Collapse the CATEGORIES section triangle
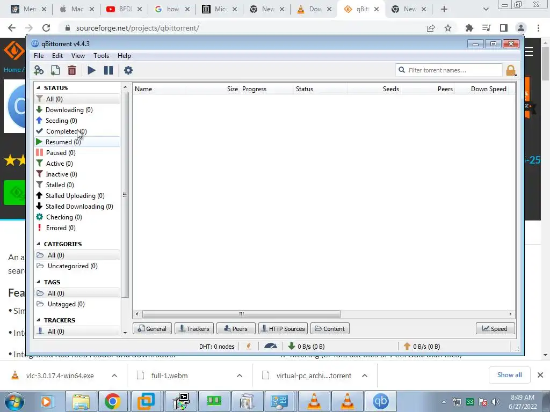The height and width of the screenshot is (412, 550). [39, 244]
